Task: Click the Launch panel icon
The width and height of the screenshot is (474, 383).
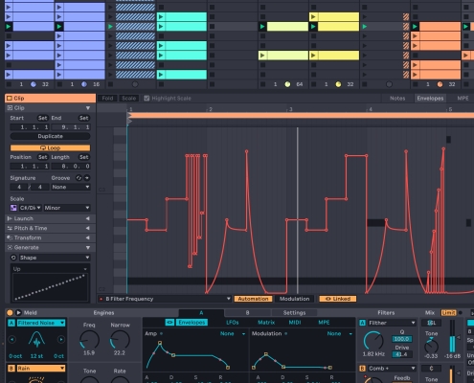Action: tap(10, 218)
